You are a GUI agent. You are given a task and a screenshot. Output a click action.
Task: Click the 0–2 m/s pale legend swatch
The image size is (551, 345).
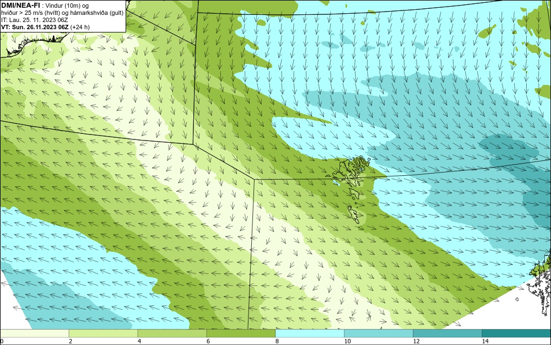pos(34,333)
